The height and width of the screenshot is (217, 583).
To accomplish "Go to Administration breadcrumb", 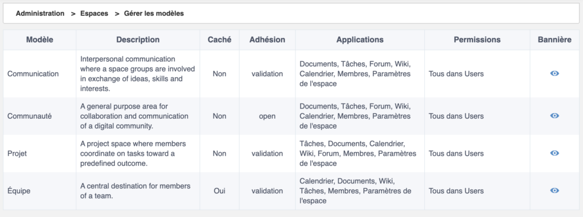I will point(40,14).
